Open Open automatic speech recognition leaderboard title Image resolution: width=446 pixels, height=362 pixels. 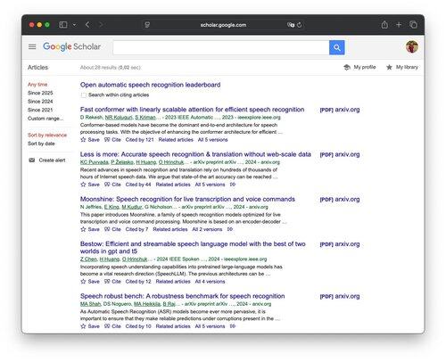(151, 85)
